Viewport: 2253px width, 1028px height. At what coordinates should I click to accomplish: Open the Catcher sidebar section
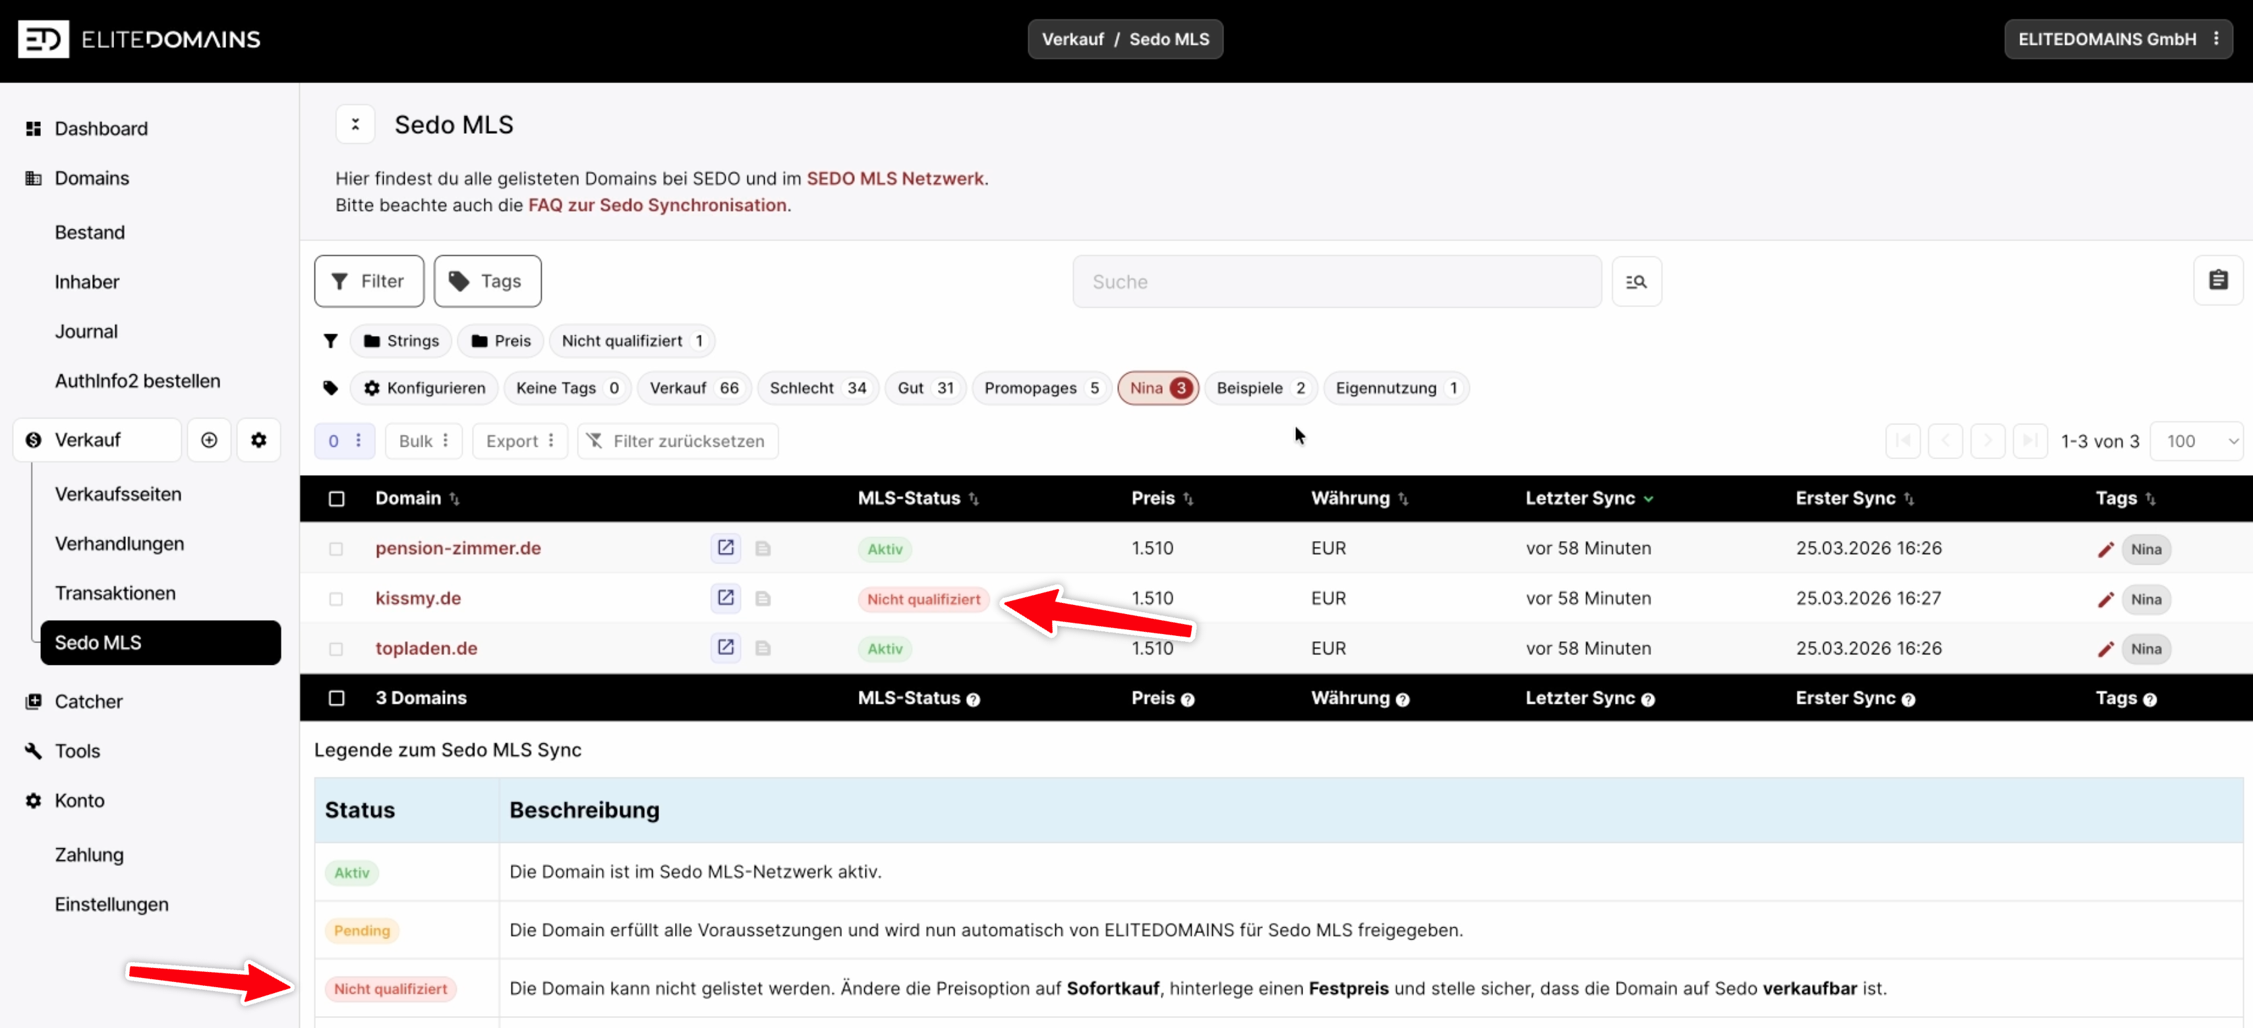pyautogui.click(x=88, y=701)
